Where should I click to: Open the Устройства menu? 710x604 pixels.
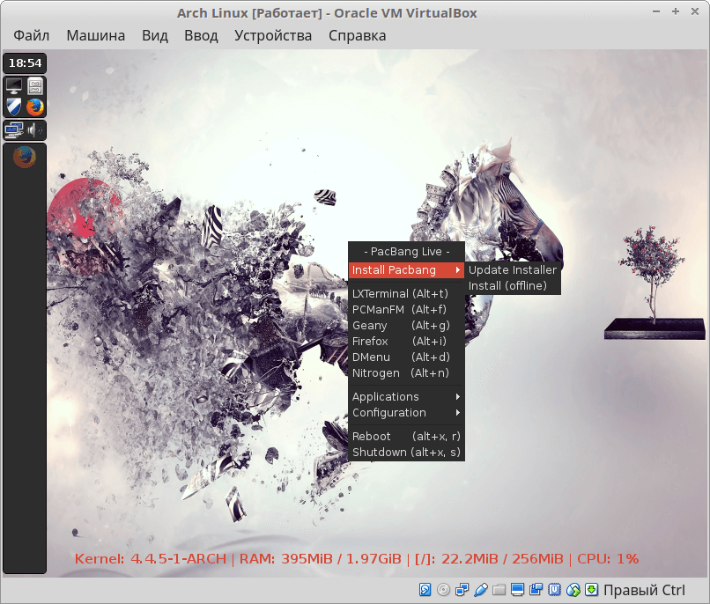tap(273, 36)
